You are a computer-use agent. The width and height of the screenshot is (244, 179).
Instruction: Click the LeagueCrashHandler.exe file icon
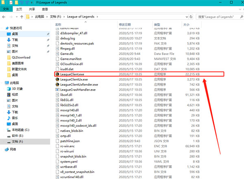57,89
